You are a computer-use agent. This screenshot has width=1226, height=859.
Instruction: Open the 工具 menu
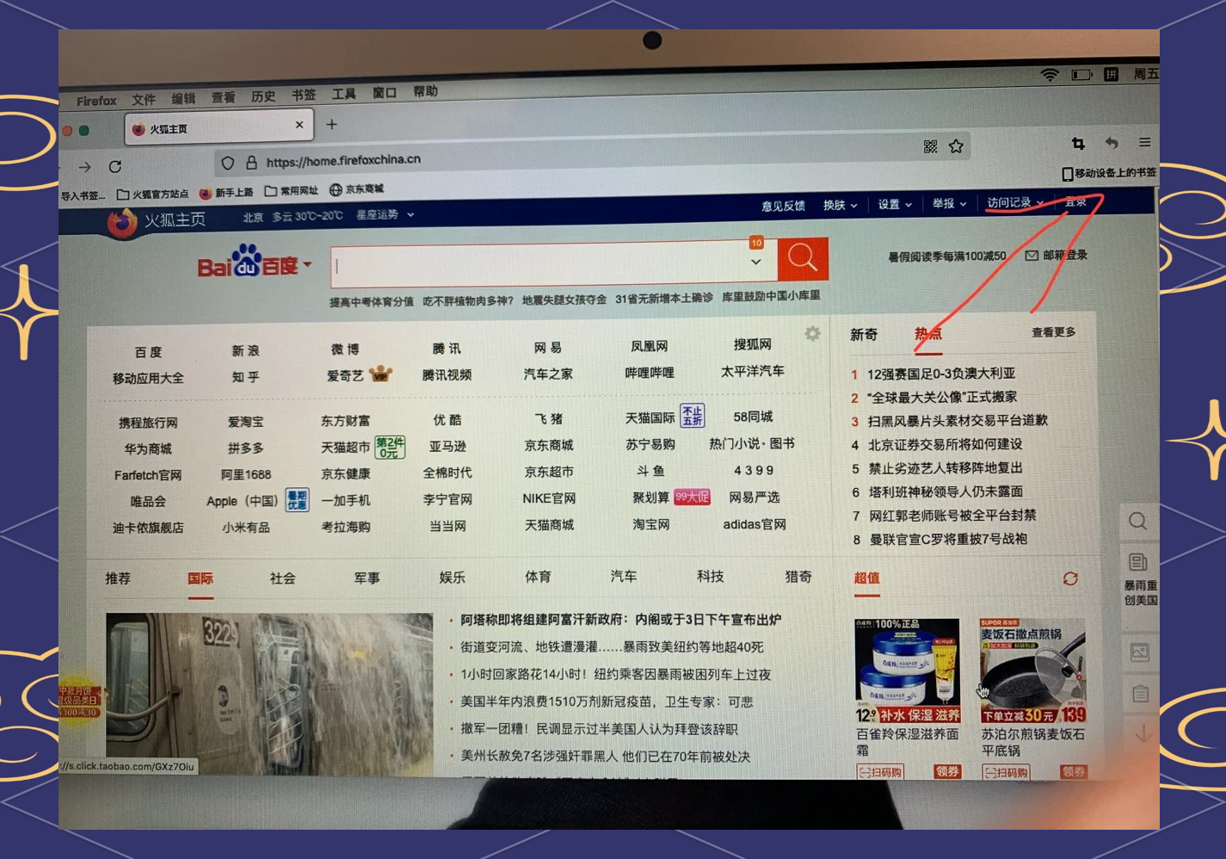tap(344, 94)
